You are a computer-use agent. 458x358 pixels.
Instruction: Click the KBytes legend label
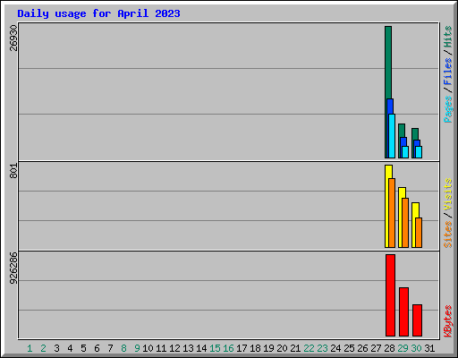[x=447, y=321]
